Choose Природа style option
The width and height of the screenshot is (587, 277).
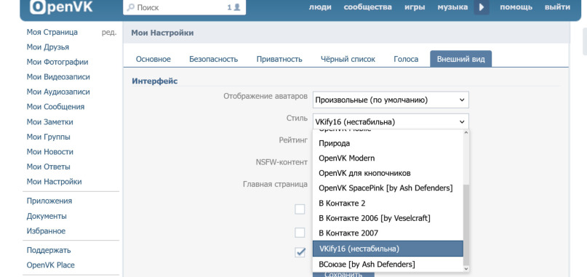pos(388,143)
